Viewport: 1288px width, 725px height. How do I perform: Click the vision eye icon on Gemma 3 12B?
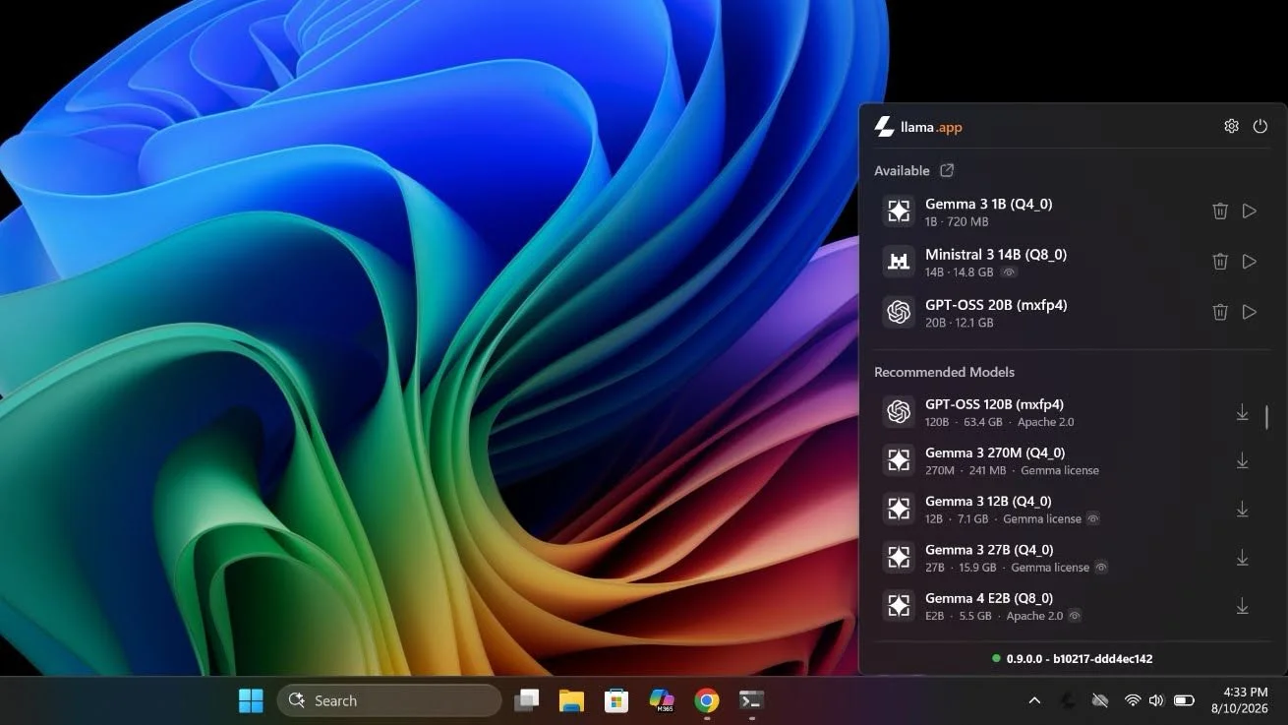click(x=1092, y=518)
